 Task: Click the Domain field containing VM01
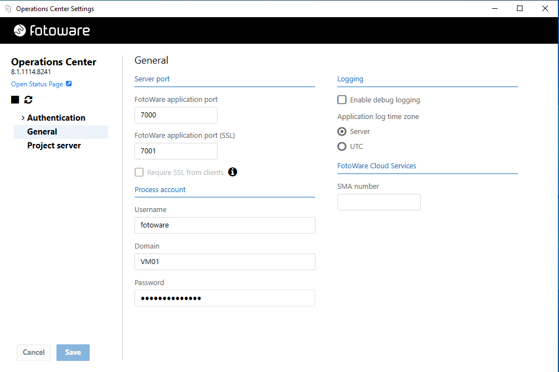(225, 262)
